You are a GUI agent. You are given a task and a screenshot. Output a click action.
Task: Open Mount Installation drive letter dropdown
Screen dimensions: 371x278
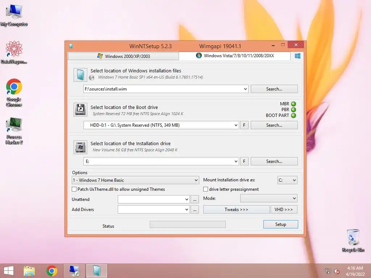coord(287,180)
